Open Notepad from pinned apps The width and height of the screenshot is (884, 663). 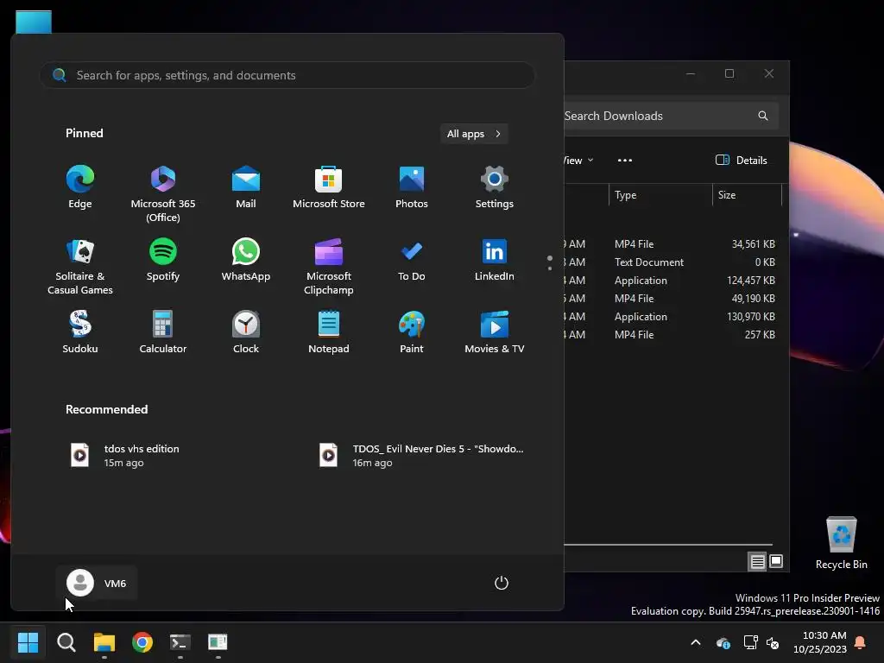tap(329, 332)
